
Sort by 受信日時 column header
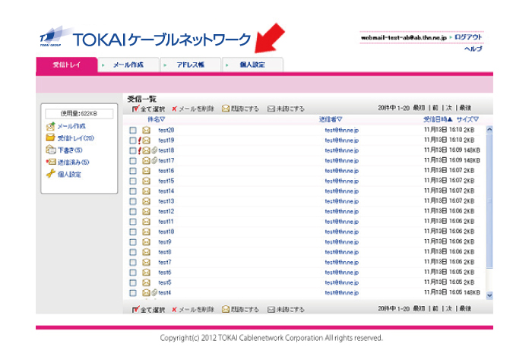click(x=438, y=119)
